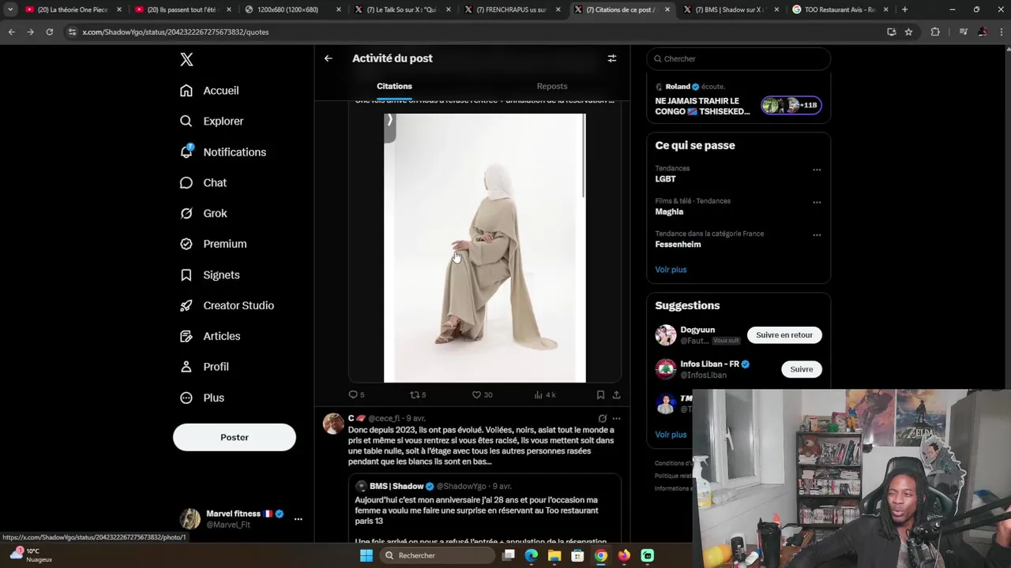1011x568 pixels.
Task: Open the quote sort filter settings icon
Action: tap(611, 58)
